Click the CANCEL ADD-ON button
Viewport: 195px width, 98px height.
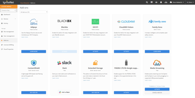157,93
